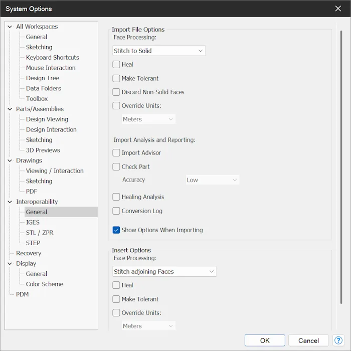The height and width of the screenshot is (351, 351).
Task: Collapse the Display tree node
Action: coord(10,263)
